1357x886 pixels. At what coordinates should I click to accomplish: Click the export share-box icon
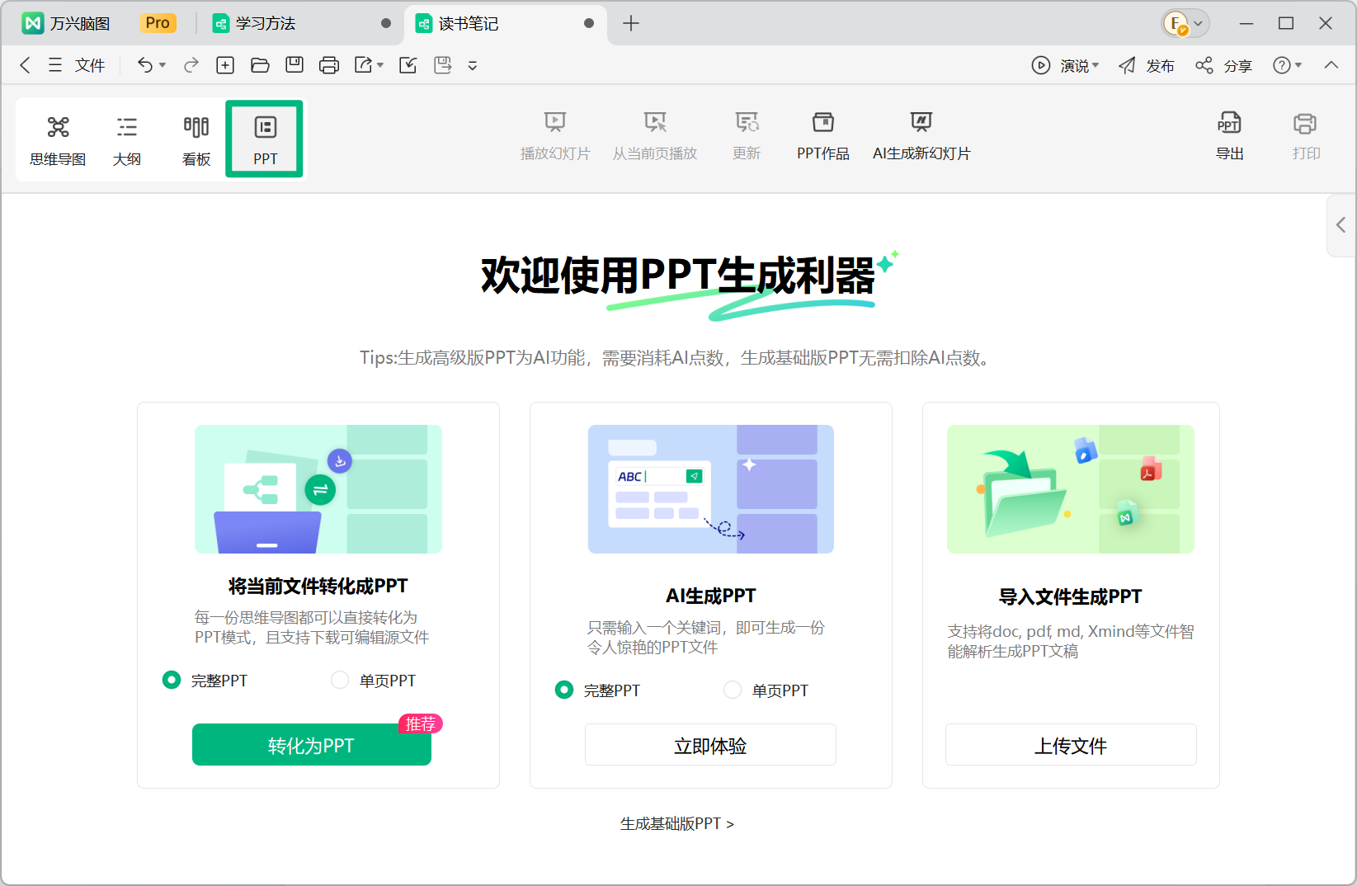tap(364, 65)
